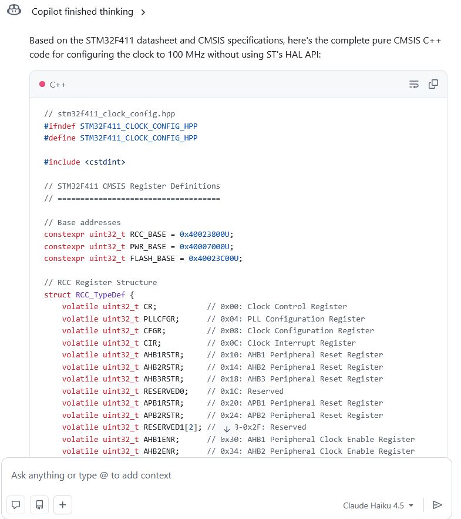Click the C++ language label
Viewport: 461px width, 519px height.
(x=58, y=85)
